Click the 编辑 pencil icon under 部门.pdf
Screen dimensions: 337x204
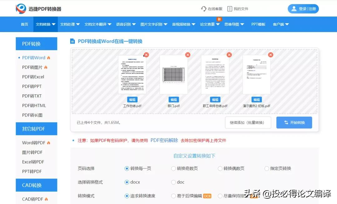tap(174, 99)
